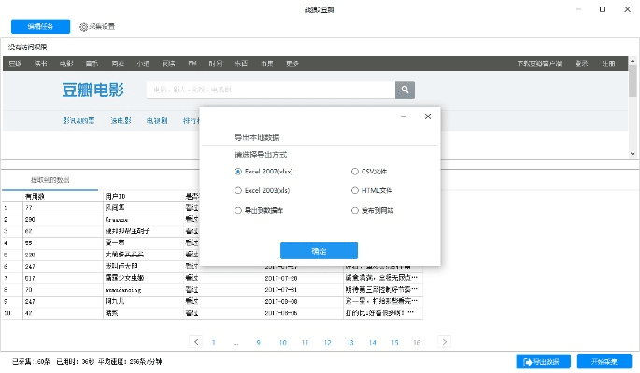This screenshot has height=373, width=640.
Task: Click the 有用数 column header
Action: [x=63, y=196]
